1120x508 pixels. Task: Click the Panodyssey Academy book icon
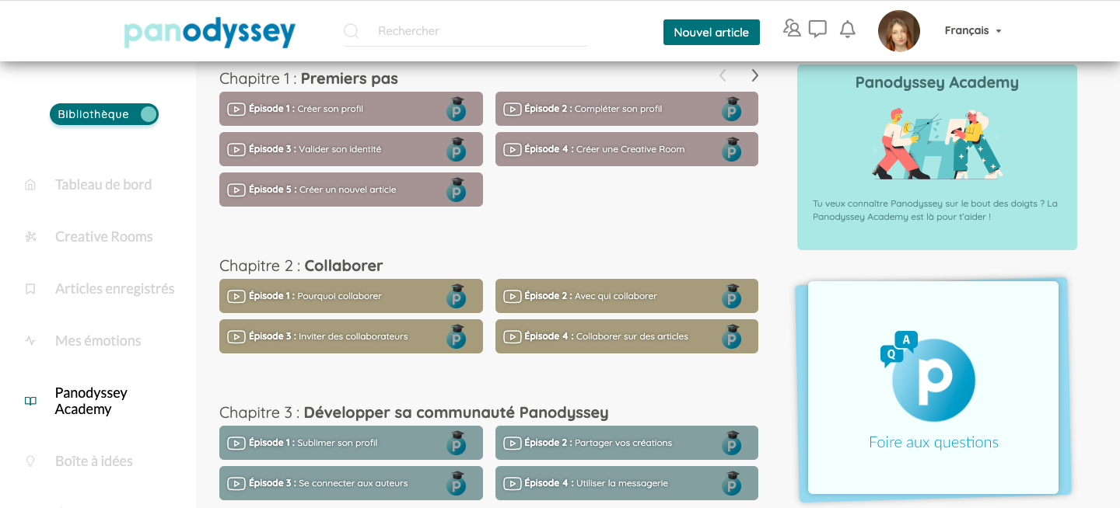coord(30,401)
